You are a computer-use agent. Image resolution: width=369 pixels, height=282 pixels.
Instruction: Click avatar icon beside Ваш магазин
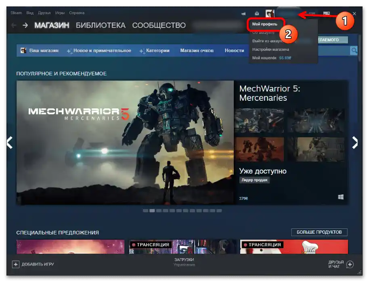pos(23,50)
